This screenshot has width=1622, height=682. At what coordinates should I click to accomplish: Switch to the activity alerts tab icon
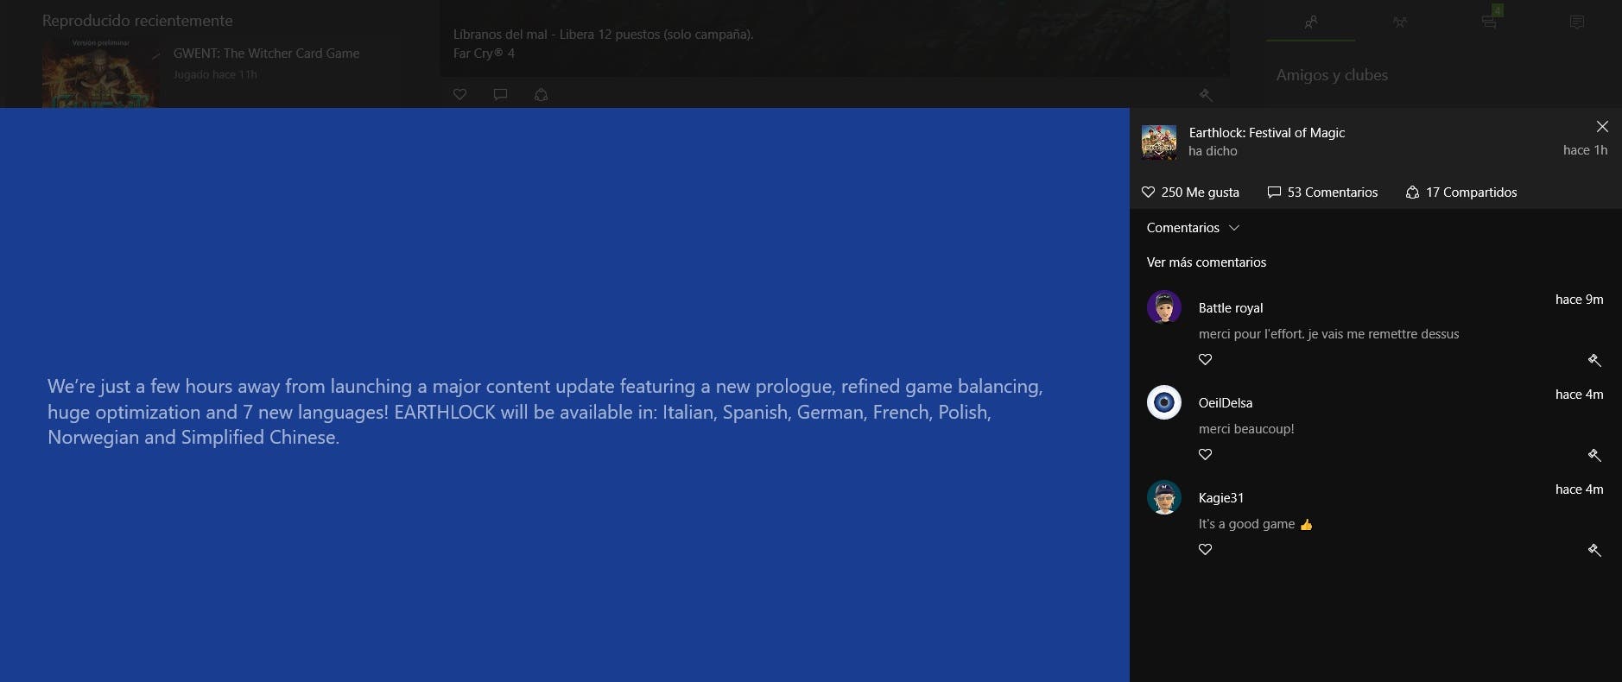pos(1577,22)
